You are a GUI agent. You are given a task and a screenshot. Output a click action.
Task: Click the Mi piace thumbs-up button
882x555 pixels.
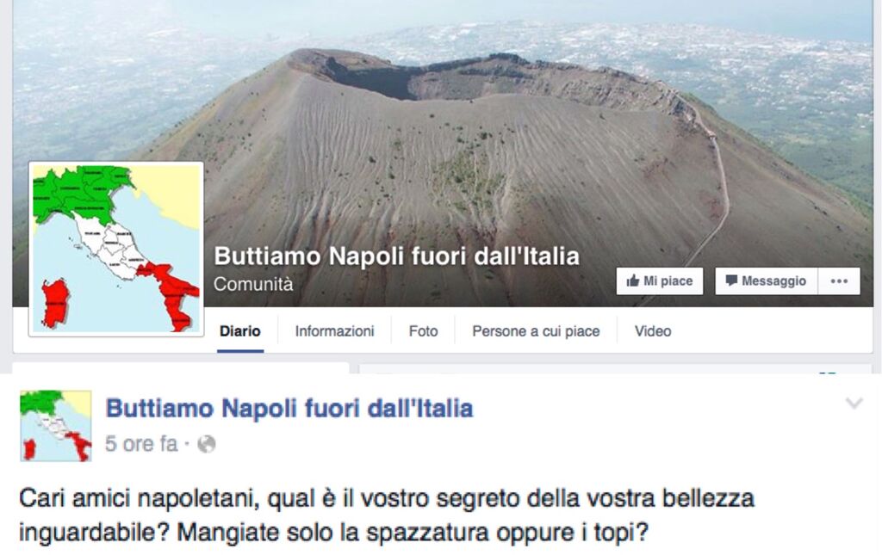[x=659, y=281]
